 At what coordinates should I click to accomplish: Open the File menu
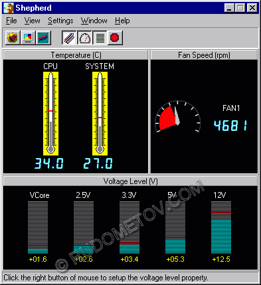pos(11,21)
